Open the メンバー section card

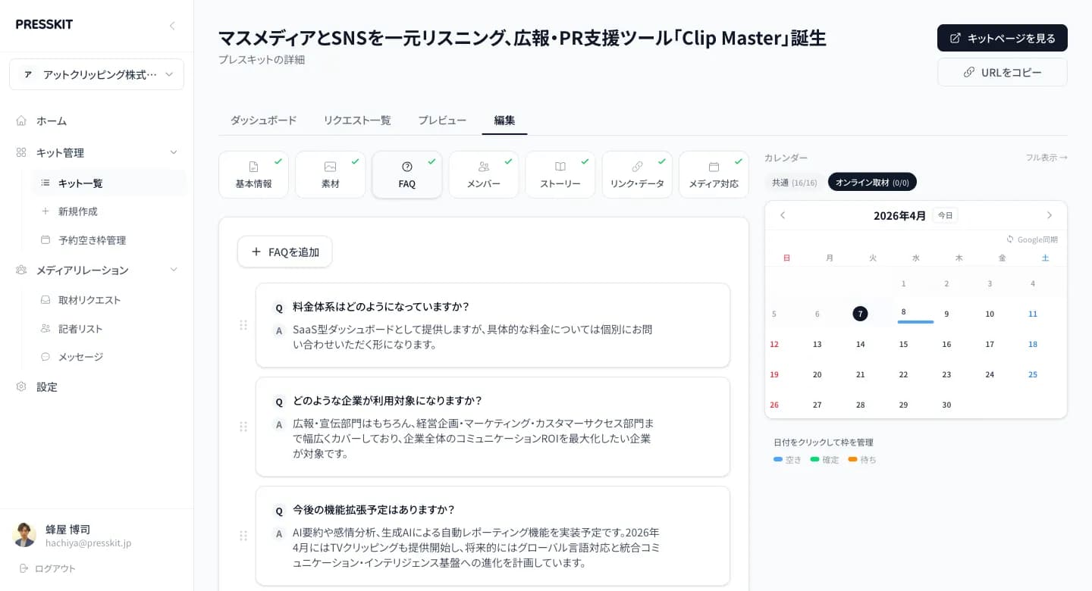tap(484, 175)
